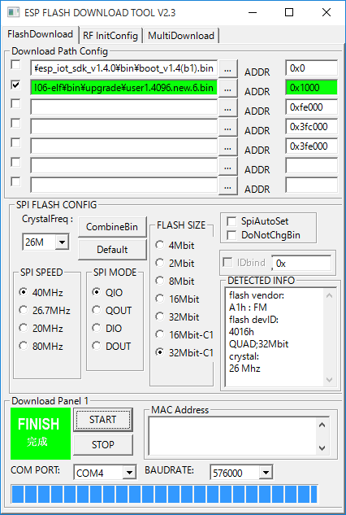Select 32Mbit-C1 flash size
The image size is (346, 515).
tap(160, 352)
